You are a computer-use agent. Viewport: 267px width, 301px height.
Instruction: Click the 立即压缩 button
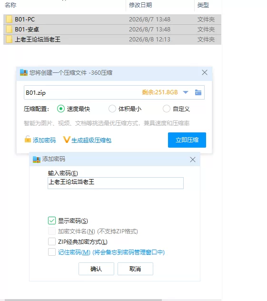[187, 140]
